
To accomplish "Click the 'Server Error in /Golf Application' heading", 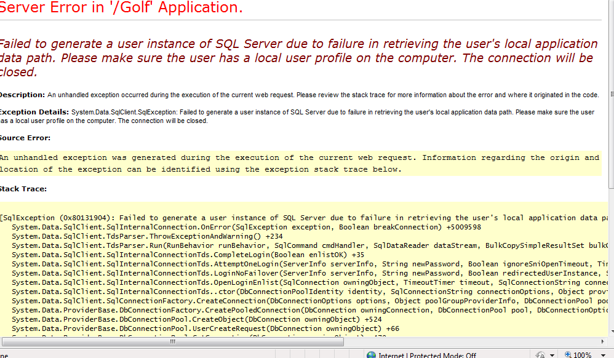I will [121, 8].
